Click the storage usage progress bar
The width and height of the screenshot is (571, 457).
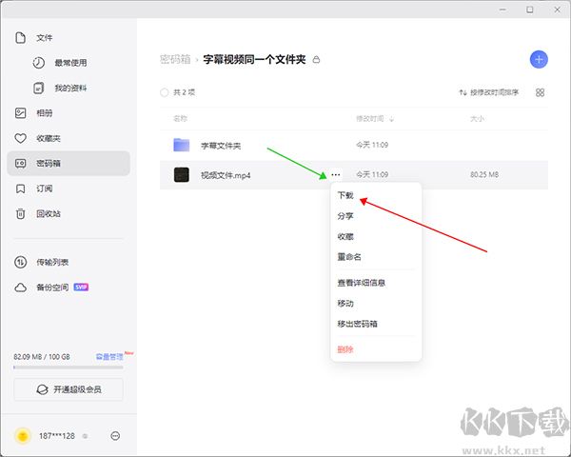[x=69, y=366]
